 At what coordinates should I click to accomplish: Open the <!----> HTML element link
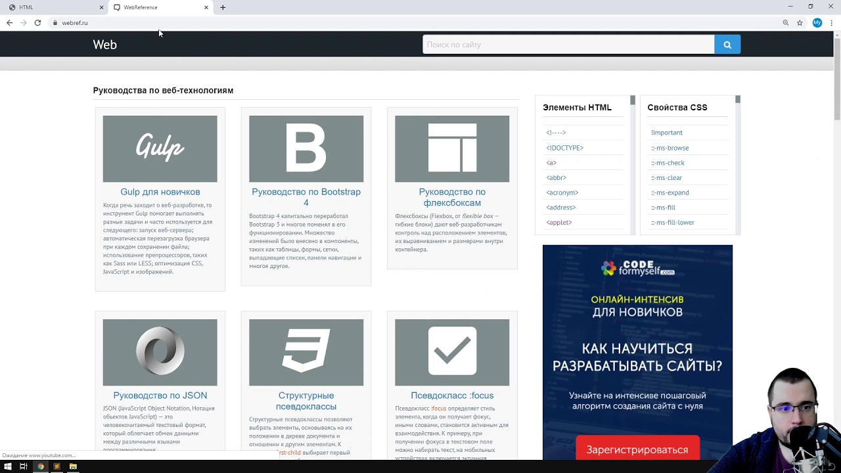point(556,133)
